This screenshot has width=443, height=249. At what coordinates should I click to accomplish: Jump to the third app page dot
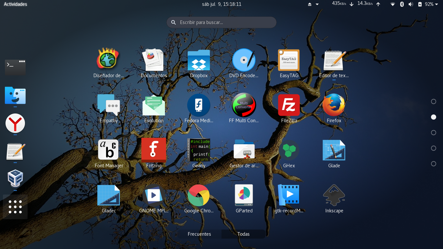[434, 133]
